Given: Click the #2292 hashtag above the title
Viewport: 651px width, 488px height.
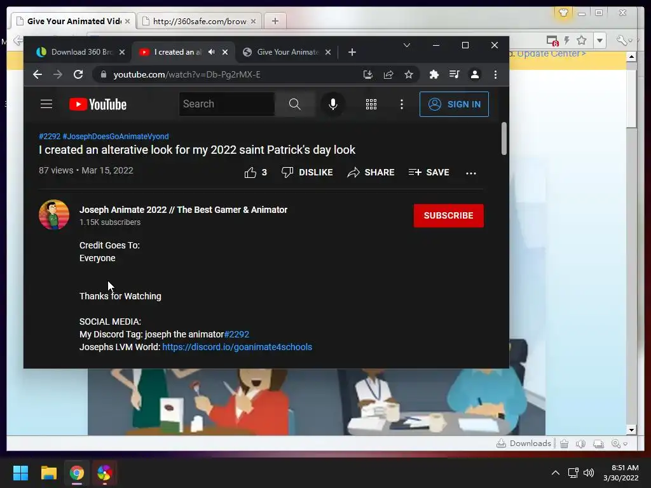Looking at the screenshot, I should tap(50, 136).
